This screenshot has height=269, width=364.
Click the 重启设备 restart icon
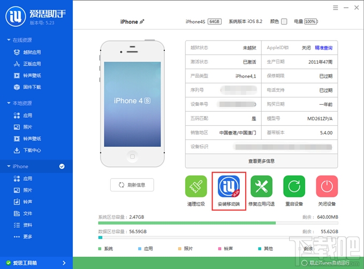pos(294,187)
